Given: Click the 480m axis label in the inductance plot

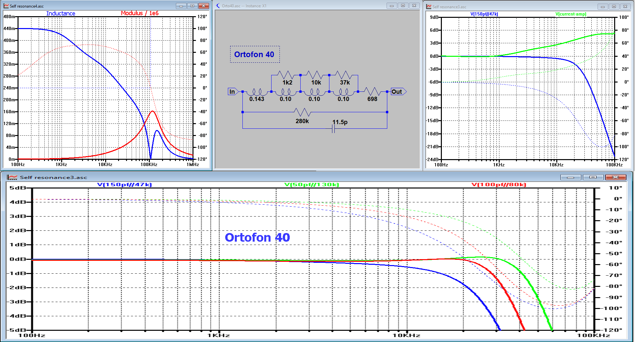Looking at the screenshot, I should [9, 17].
